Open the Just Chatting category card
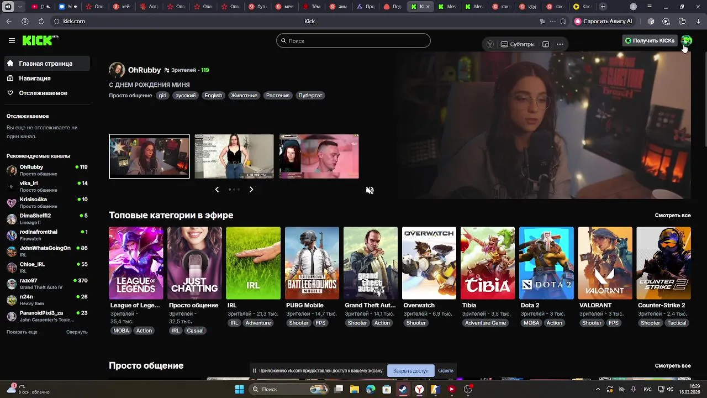Viewport: 707px width, 398px height. pos(194,263)
